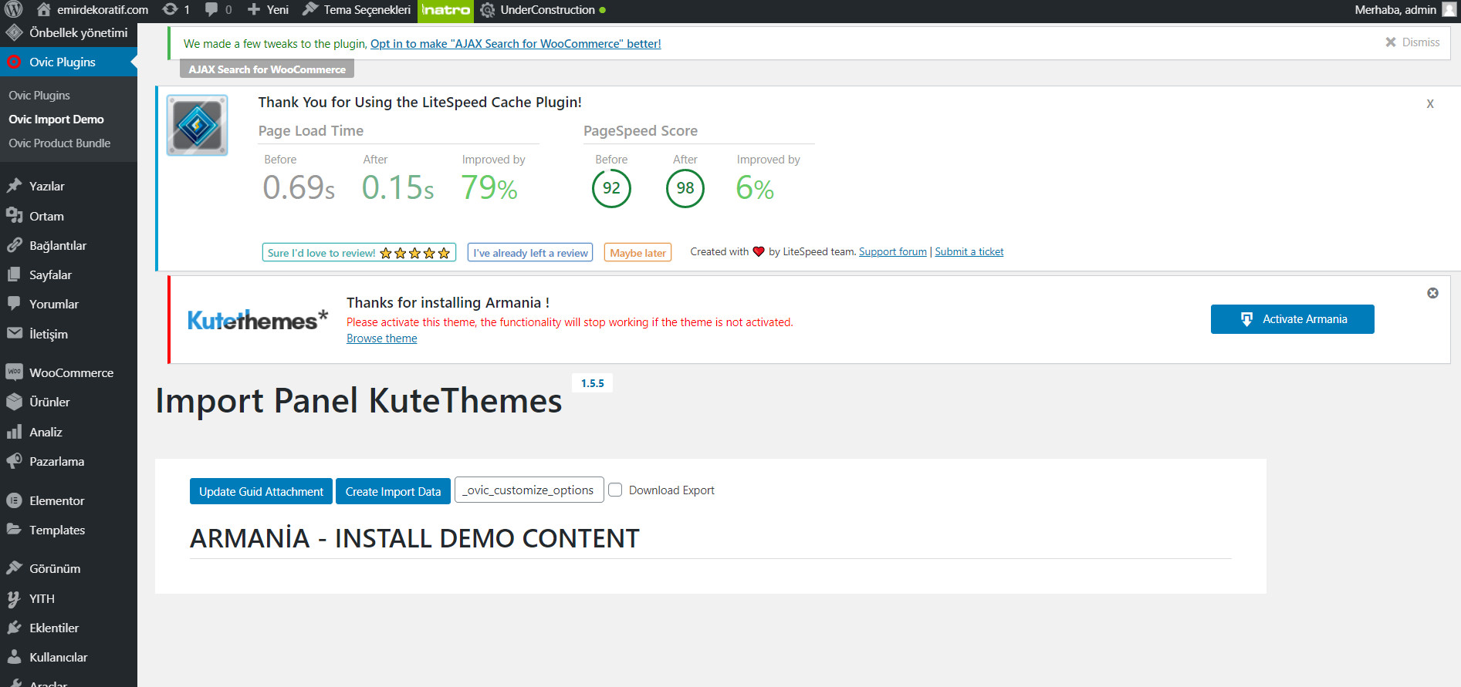
Task: Click the natro logo in admin bar
Action: point(445,11)
